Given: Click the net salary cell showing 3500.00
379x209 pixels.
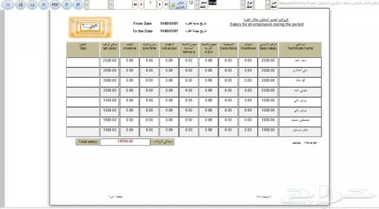Looking at the screenshot, I should click(109, 92).
